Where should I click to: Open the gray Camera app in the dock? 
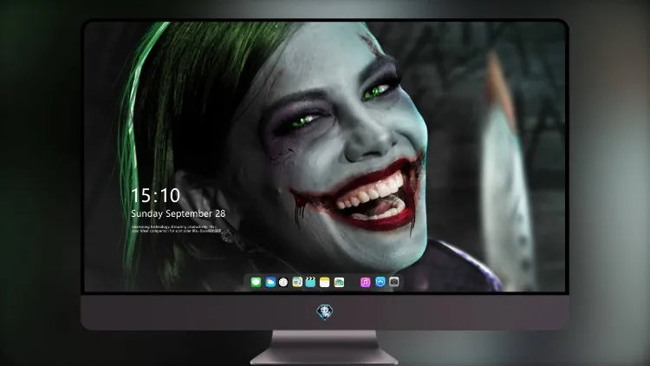coord(394,282)
